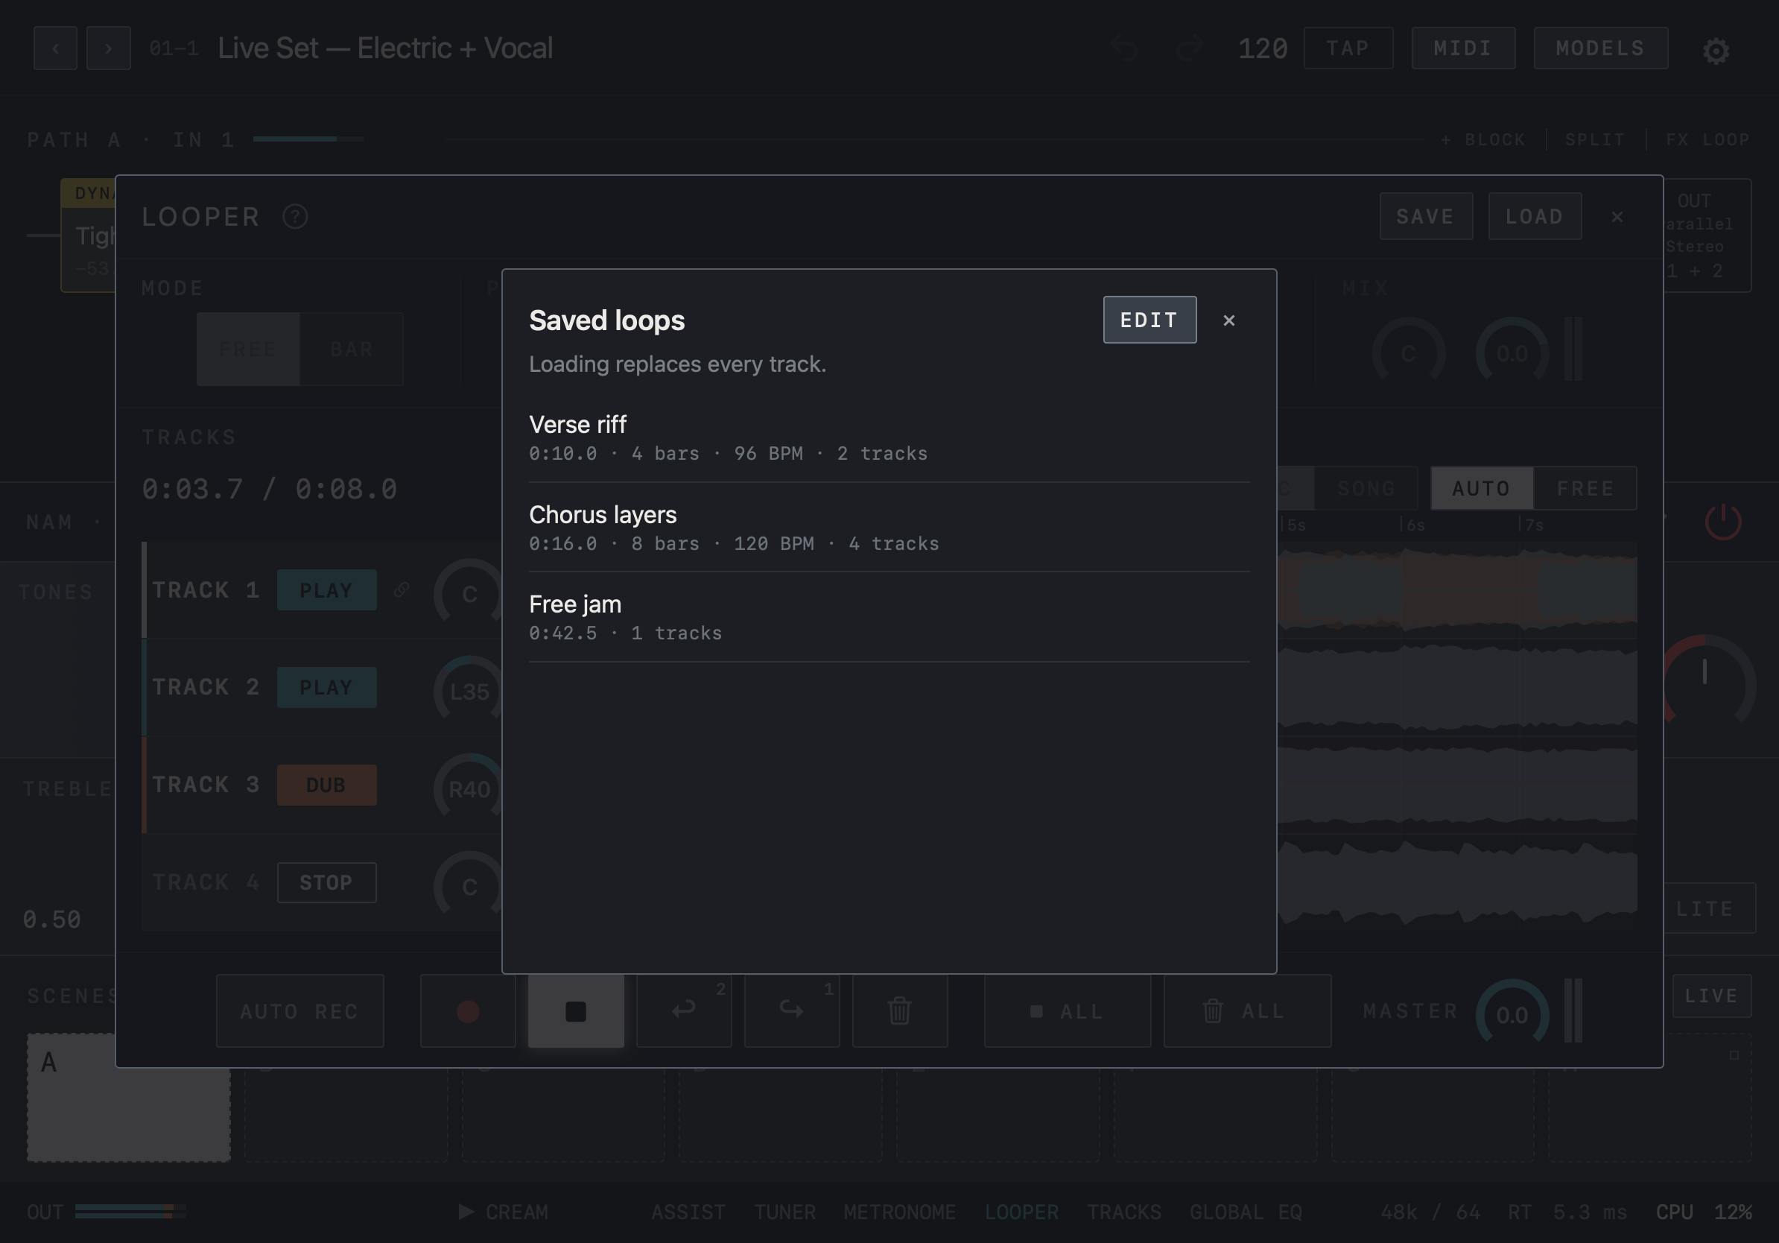Click the EDIT button in Saved loops

[x=1149, y=319]
